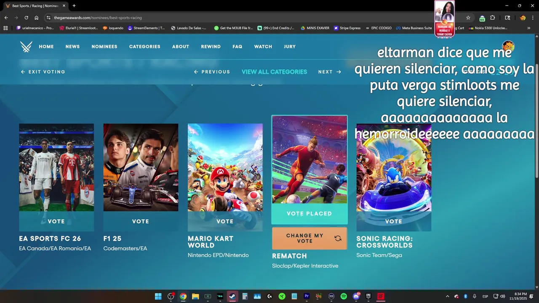Open Steam from the taskbar

pos(232,296)
